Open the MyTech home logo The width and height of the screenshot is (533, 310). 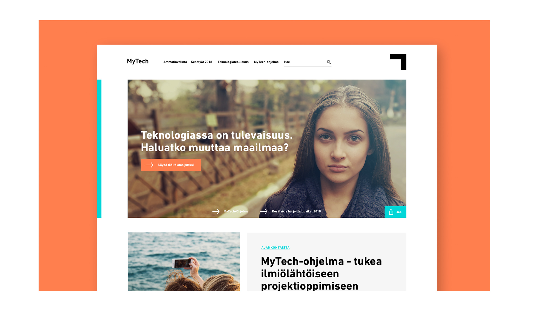pyautogui.click(x=138, y=61)
